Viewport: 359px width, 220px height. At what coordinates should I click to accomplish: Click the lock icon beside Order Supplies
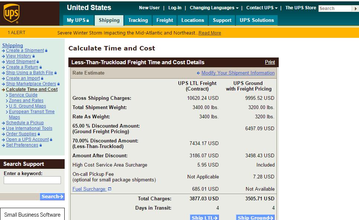tap(39, 134)
